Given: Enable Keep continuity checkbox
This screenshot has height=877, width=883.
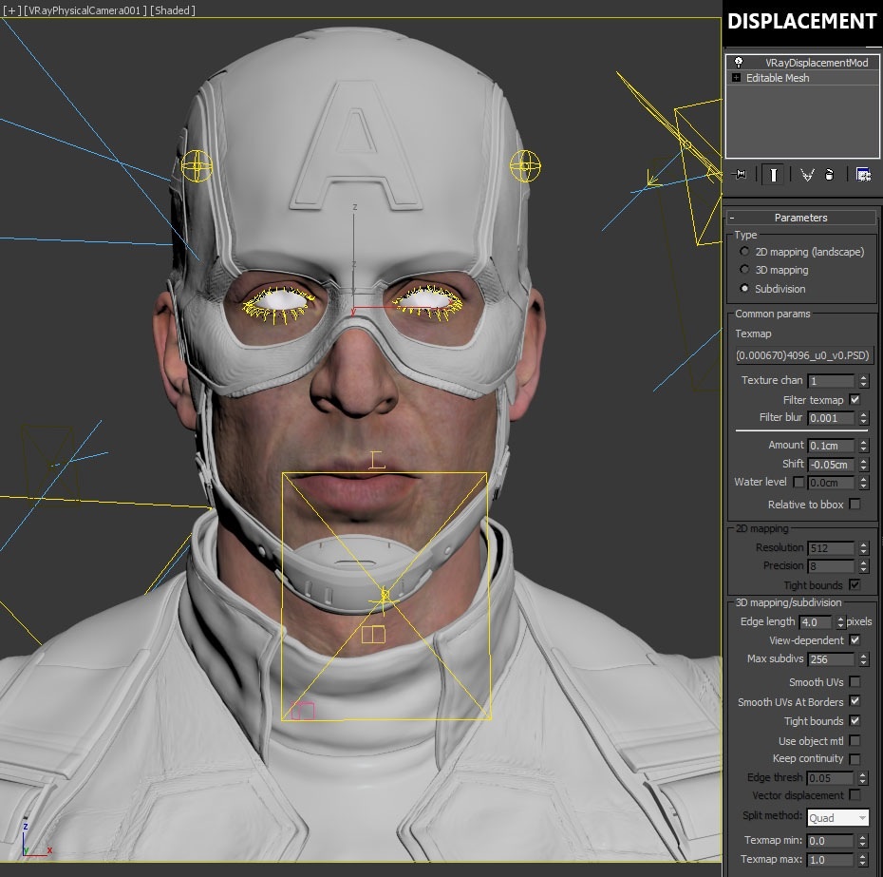Looking at the screenshot, I should tap(855, 759).
